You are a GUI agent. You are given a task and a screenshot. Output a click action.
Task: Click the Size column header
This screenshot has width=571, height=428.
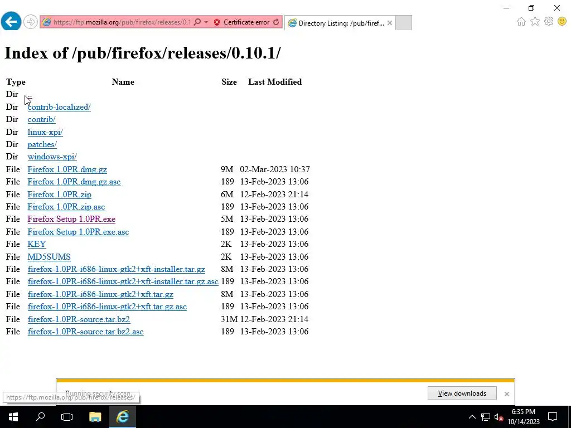click(229, 82)
